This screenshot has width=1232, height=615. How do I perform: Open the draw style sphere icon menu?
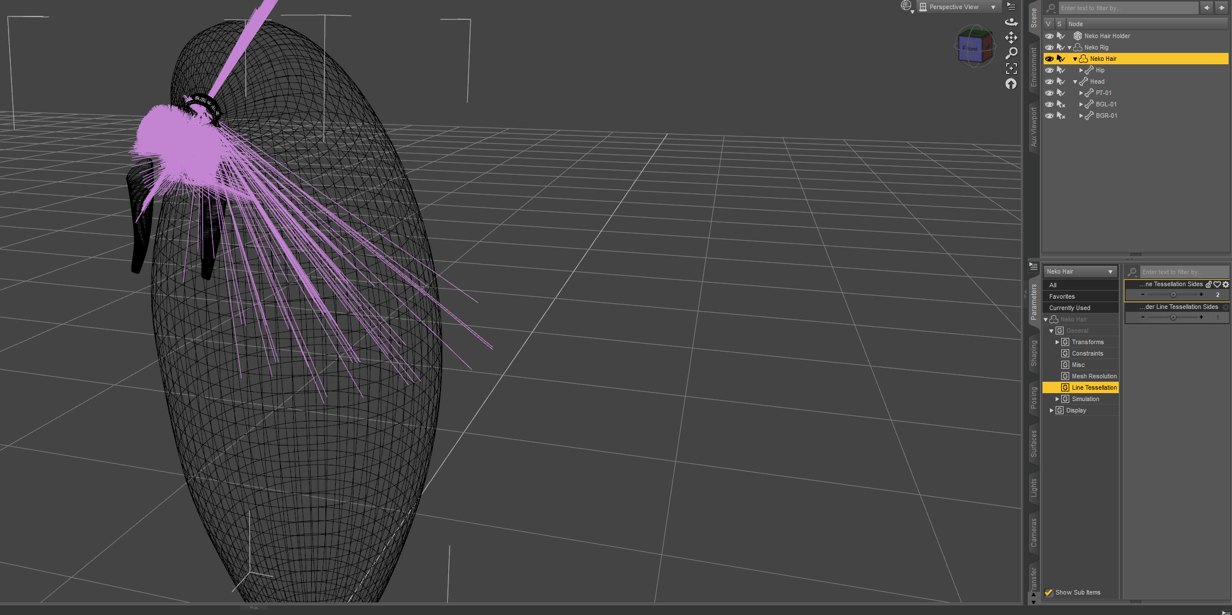click(x=906, y=6)
